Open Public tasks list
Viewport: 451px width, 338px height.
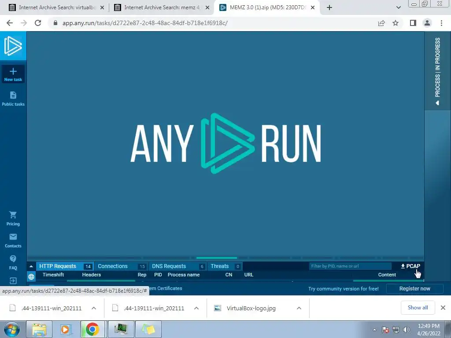tap(13, 99)
